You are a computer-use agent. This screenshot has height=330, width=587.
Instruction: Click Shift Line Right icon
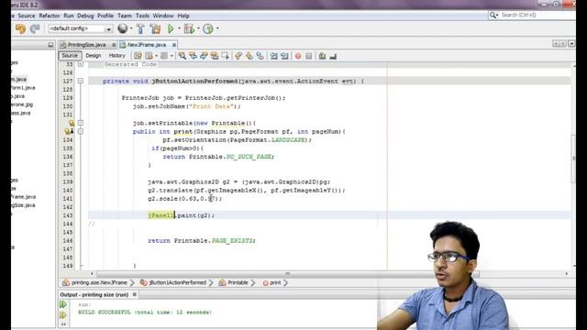tap(284, 56)
